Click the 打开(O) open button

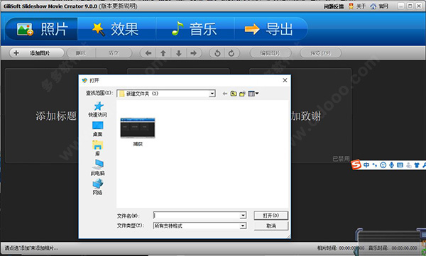pos(271,216)
